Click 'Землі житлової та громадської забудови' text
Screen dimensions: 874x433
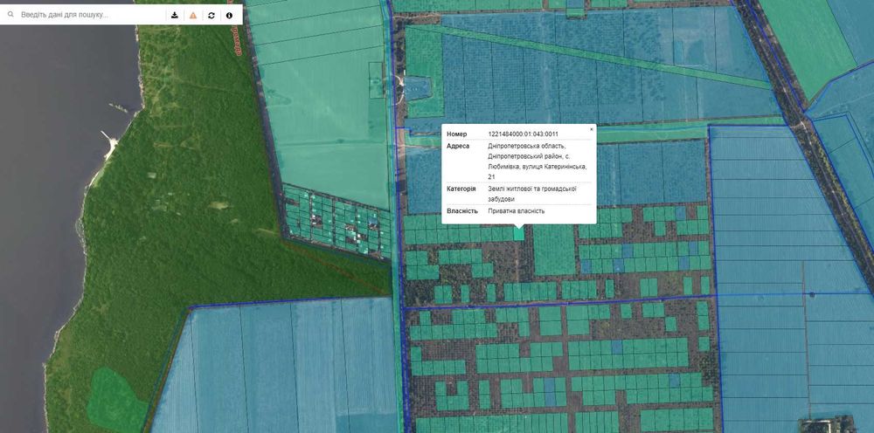(531, 194)
